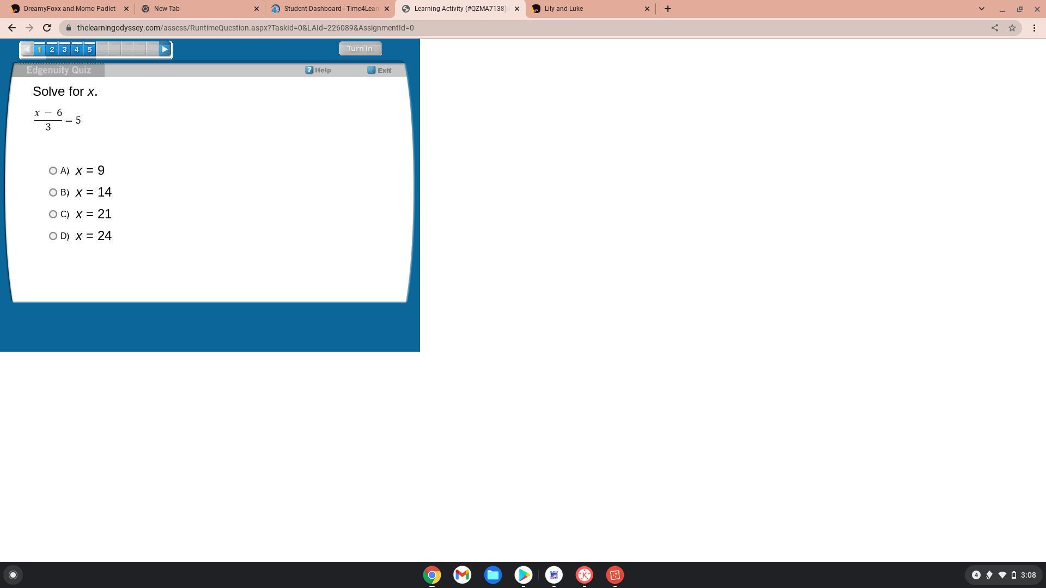Expand the tab search dropdown chevron
Screen dimensions: 1046x588
pyautogui.click(x=982, y=9)
